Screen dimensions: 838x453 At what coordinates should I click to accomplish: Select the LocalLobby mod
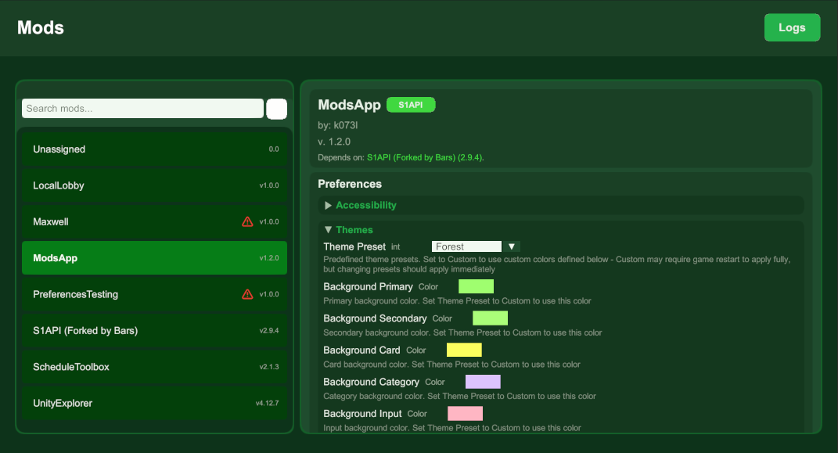point(154,185)
